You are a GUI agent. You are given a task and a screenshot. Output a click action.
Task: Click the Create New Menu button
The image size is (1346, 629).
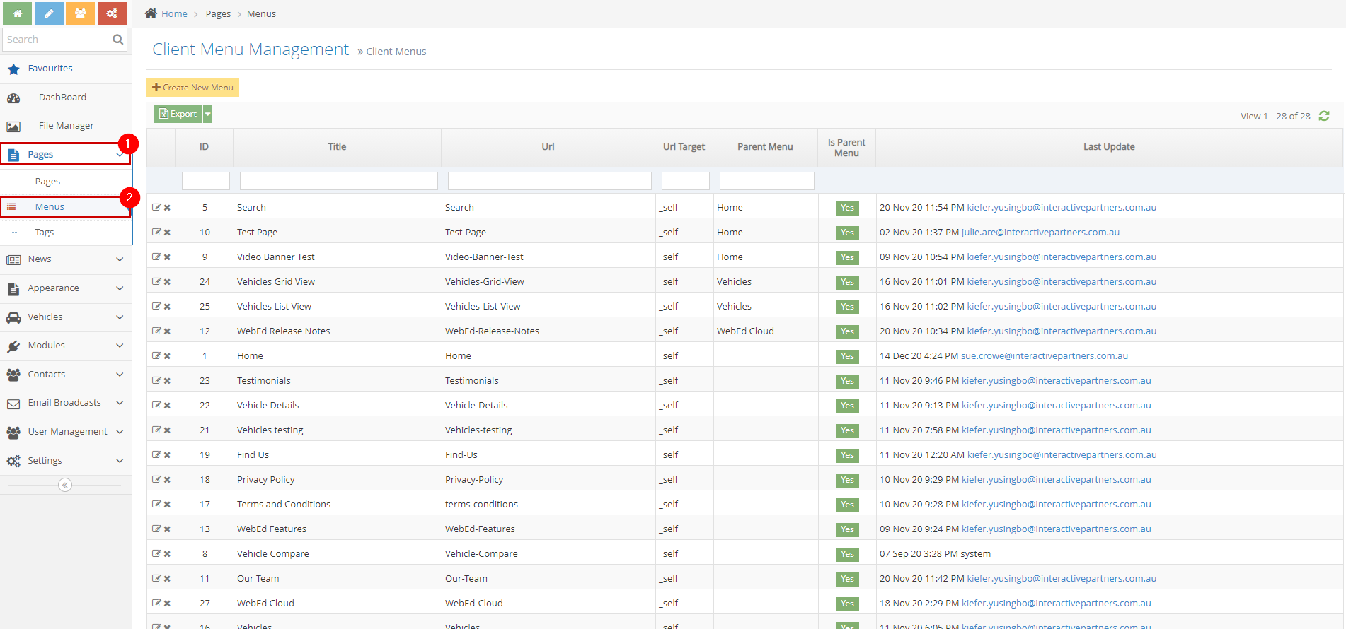pos(192,88)
